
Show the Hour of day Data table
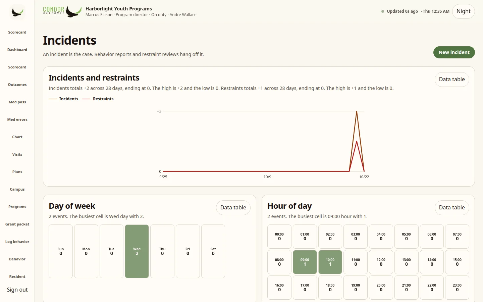point(452,208)
